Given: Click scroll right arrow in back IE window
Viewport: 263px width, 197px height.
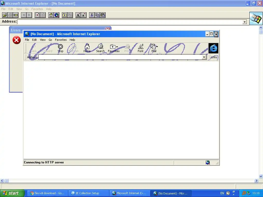Looking at the screenshot, I should [256, 181].
